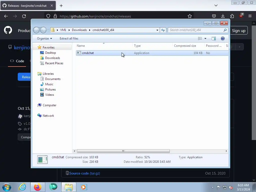Expand arrow after Downloads breadcrumb

[x=90, y=30]
